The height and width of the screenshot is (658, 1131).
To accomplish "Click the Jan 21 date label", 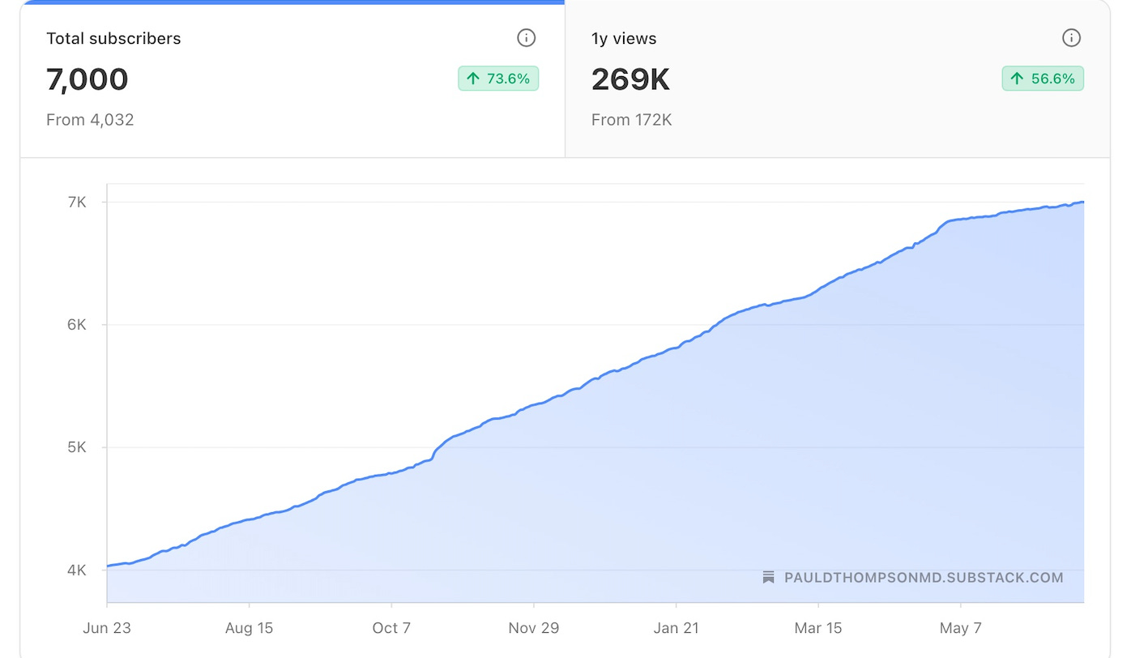I will point(676,628).
